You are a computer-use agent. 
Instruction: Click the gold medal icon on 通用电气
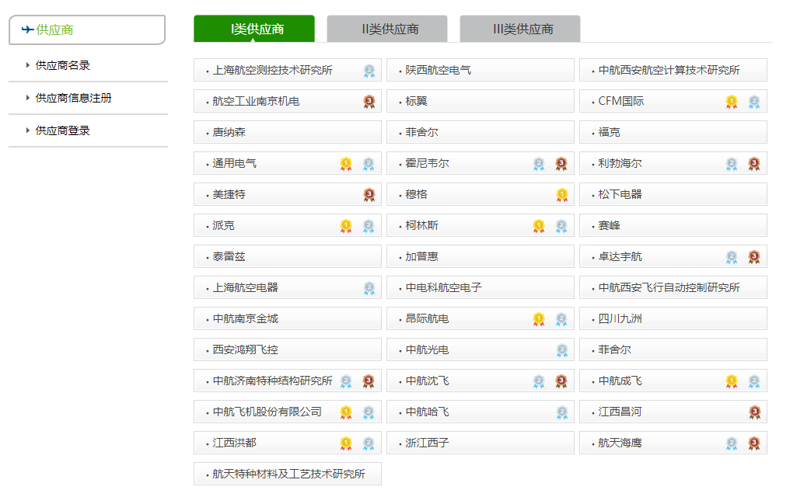click(346, 164)
